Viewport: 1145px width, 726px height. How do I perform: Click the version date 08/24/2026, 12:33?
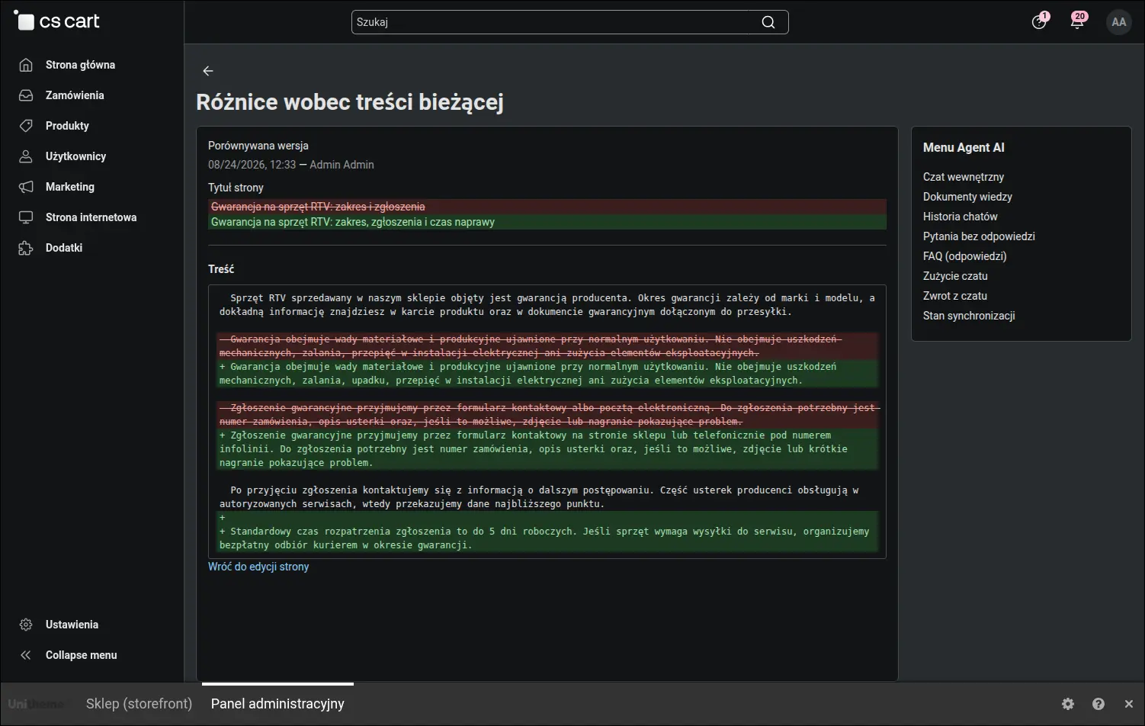pyautogui.click(x=252, y=165)
